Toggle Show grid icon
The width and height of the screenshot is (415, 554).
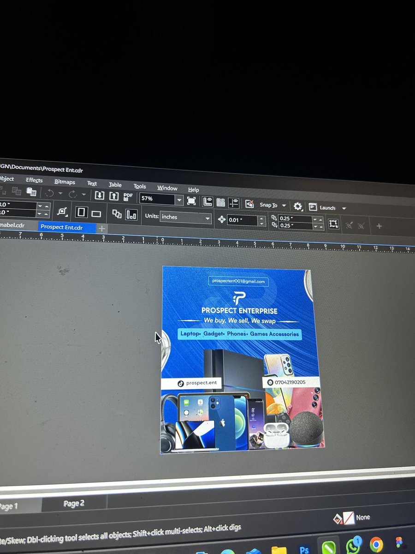click(x=221, y=202)
